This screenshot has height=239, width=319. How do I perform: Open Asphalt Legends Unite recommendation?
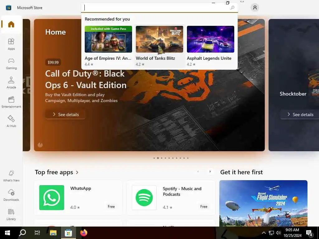coord(210,46)
